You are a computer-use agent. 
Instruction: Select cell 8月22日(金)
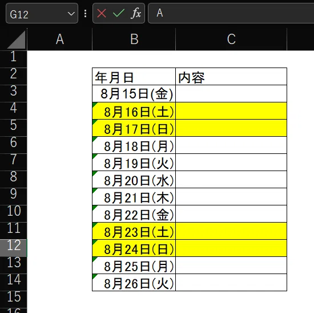pos(134,214)
